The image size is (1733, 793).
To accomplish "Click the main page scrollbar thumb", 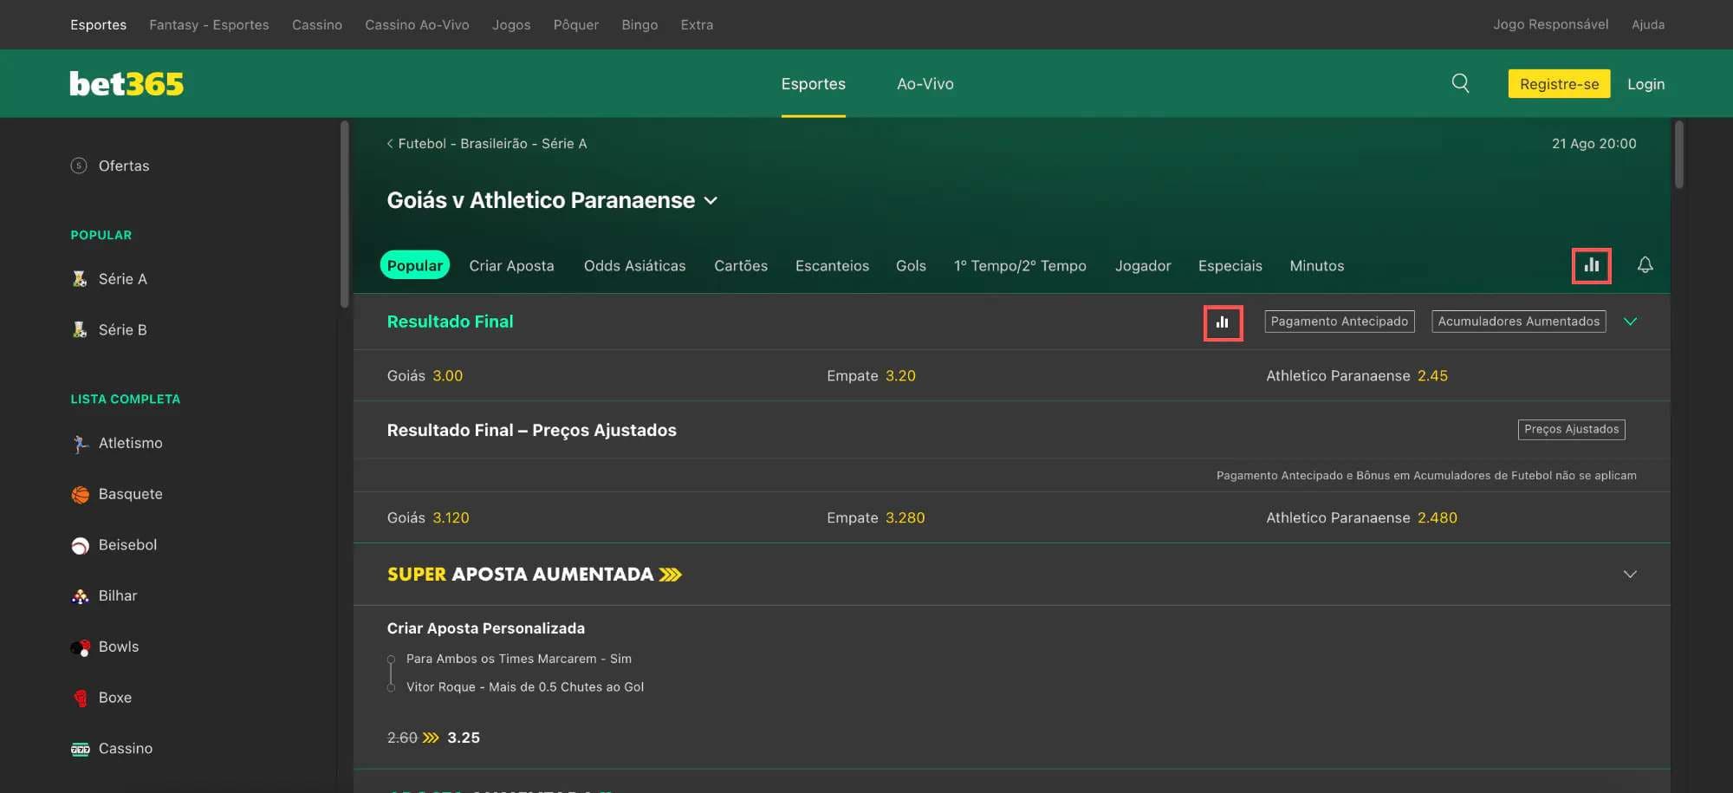I will coord(1679,154).
